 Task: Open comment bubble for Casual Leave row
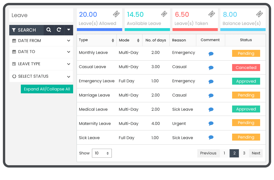point(211,68)
